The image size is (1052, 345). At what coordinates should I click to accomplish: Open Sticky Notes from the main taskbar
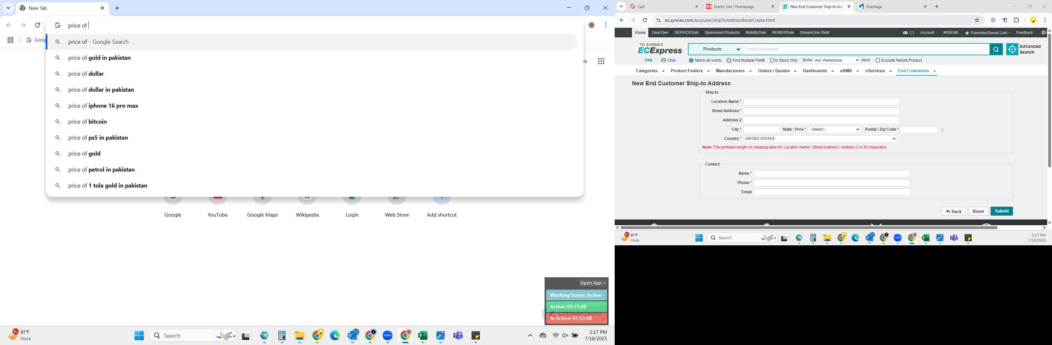point(476,336)
